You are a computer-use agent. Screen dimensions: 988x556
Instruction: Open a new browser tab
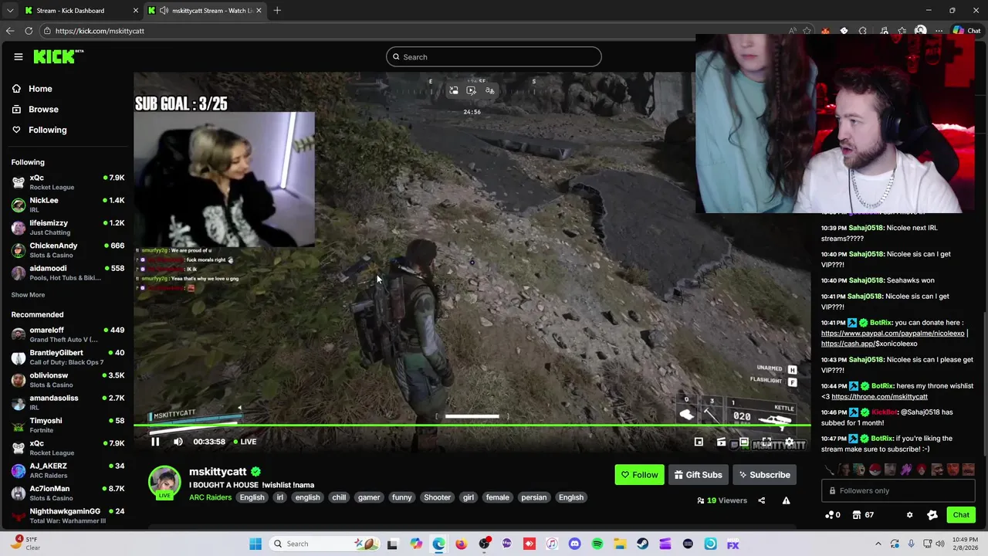(x=277, y=10)
